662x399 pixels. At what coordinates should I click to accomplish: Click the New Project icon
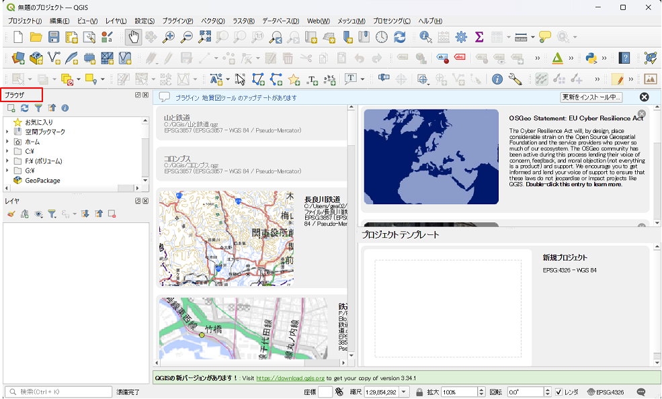[x=18, y=37]
